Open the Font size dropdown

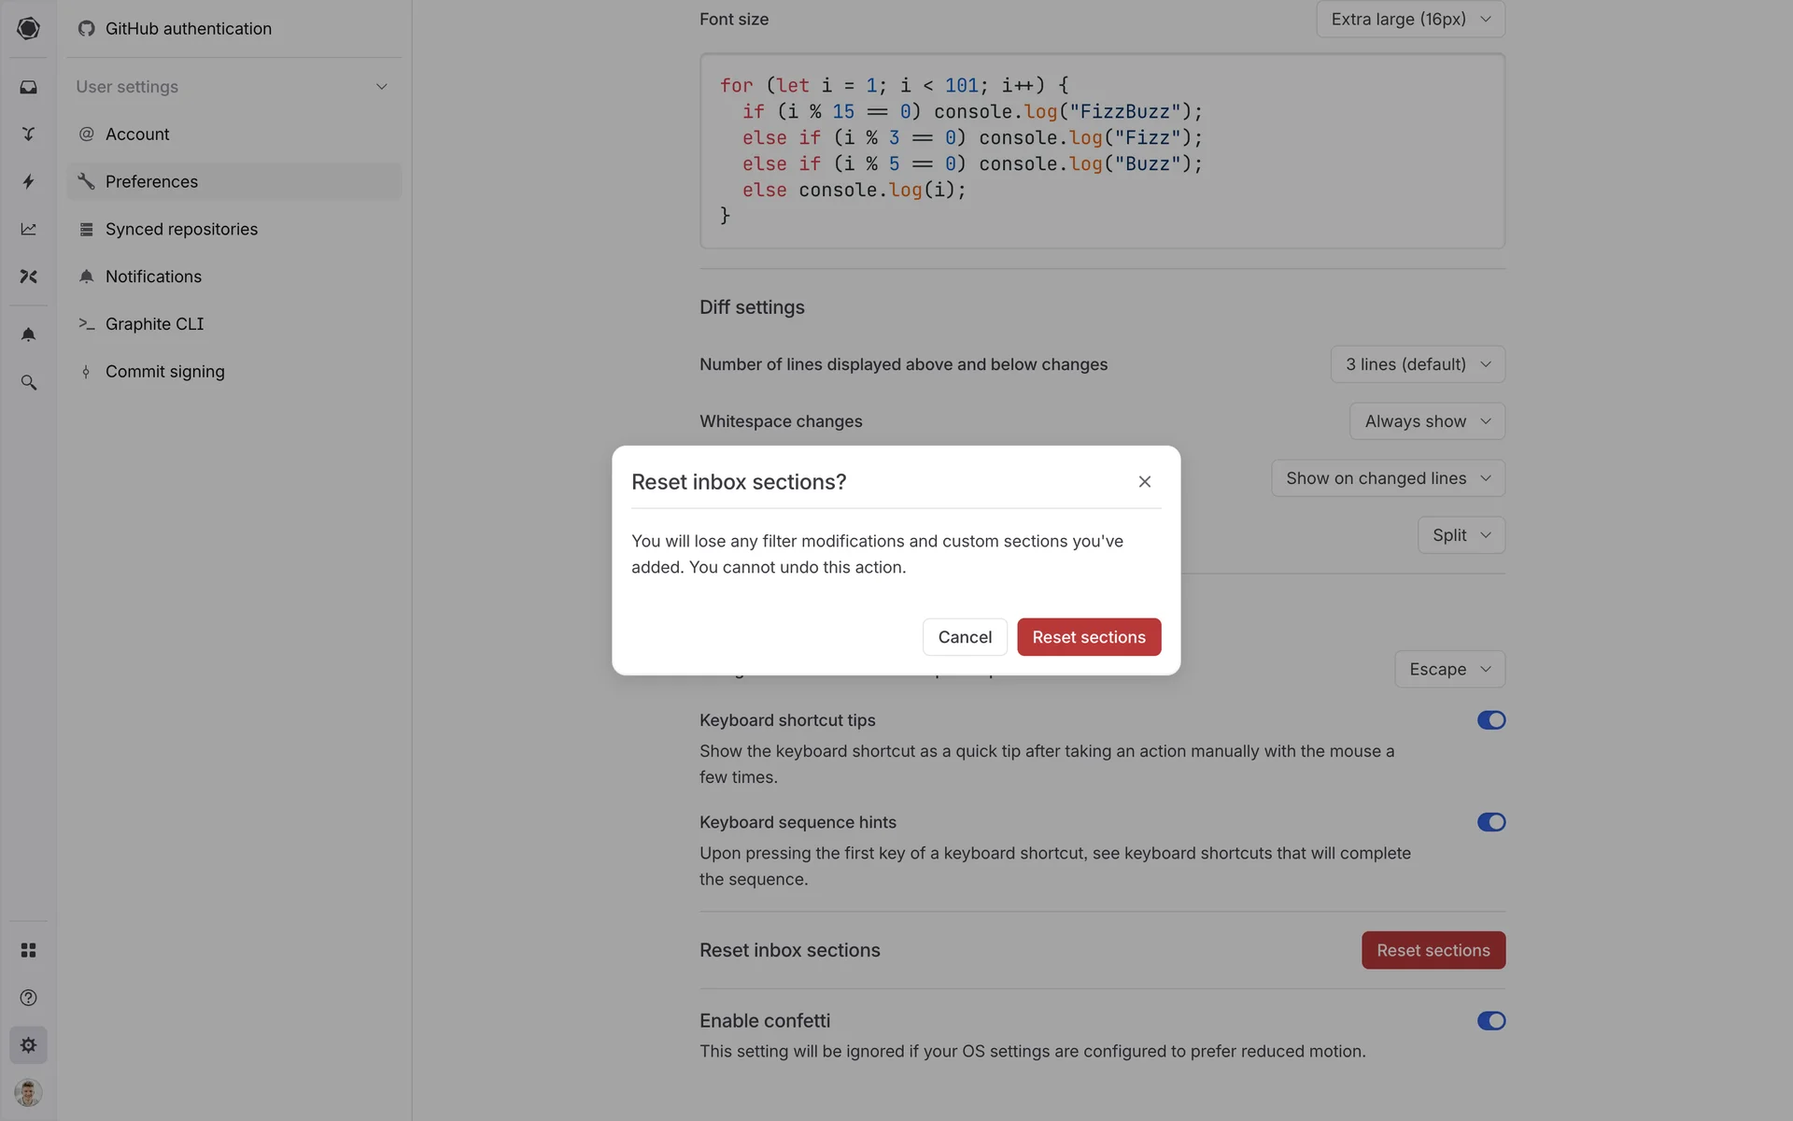click(1410, 19)
